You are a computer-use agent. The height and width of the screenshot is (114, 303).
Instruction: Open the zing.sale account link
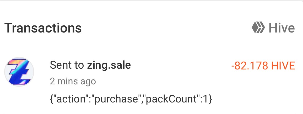109,65
